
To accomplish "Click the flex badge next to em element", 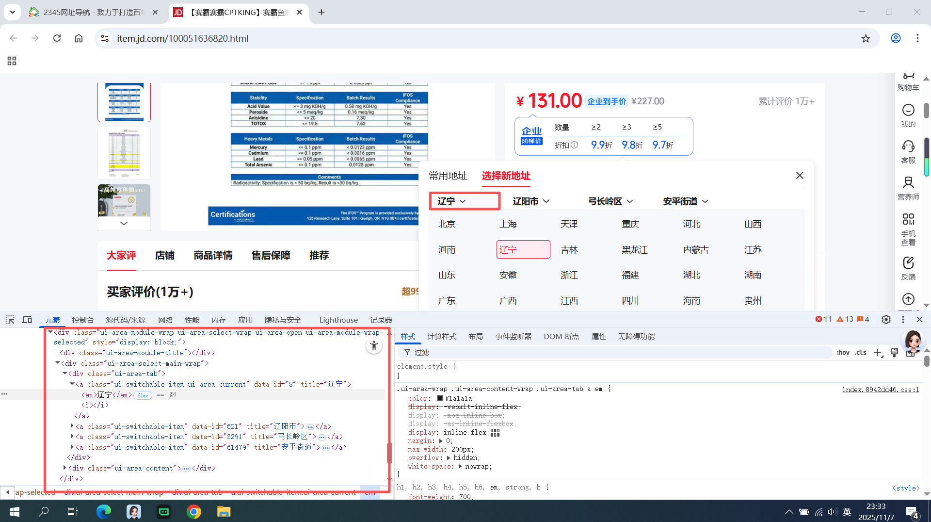I will coord(143,395).
